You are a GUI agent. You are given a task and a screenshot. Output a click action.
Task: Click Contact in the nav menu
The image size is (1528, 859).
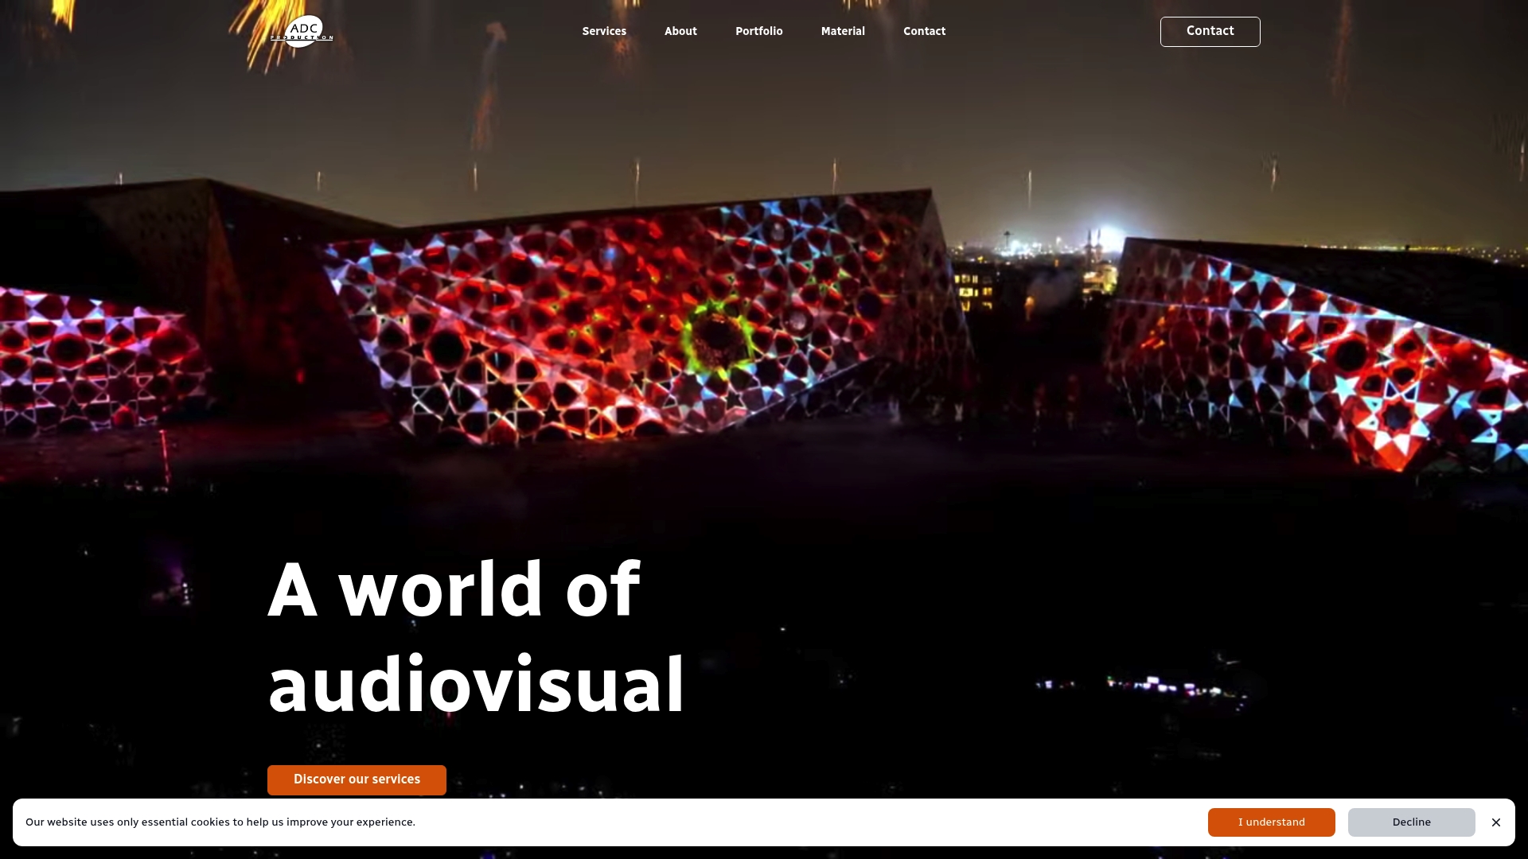point(924,32)
